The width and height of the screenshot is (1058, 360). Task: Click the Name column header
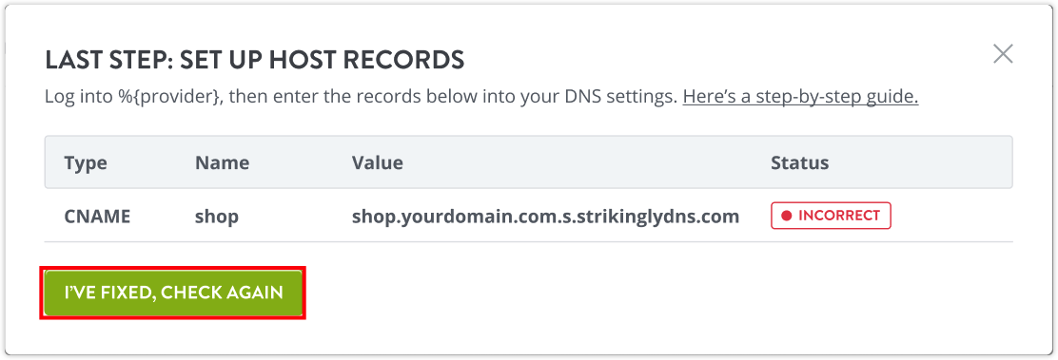point(222,162)
